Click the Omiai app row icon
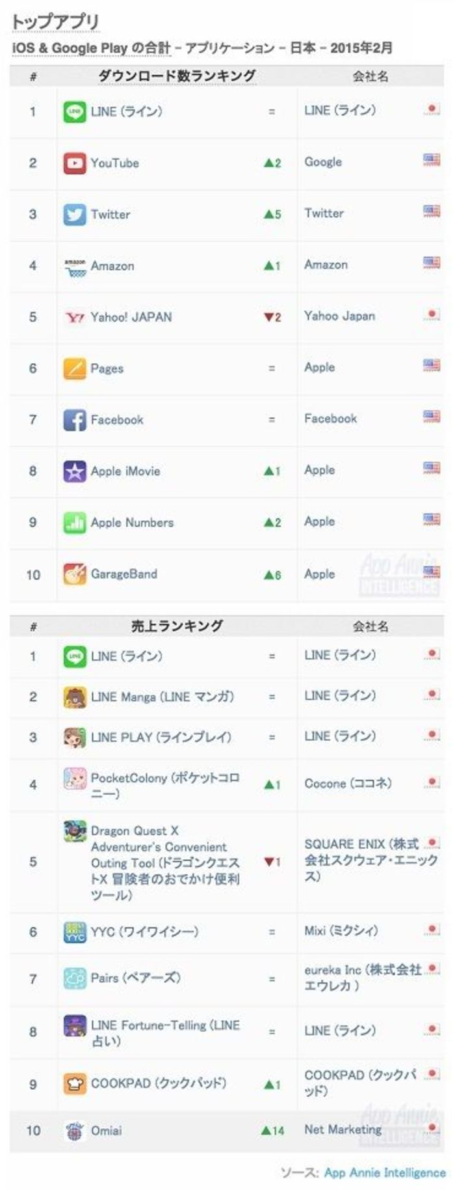The width and height of the screenshot is (455, 1190). pyautogui.click(x=74, y=1131)
